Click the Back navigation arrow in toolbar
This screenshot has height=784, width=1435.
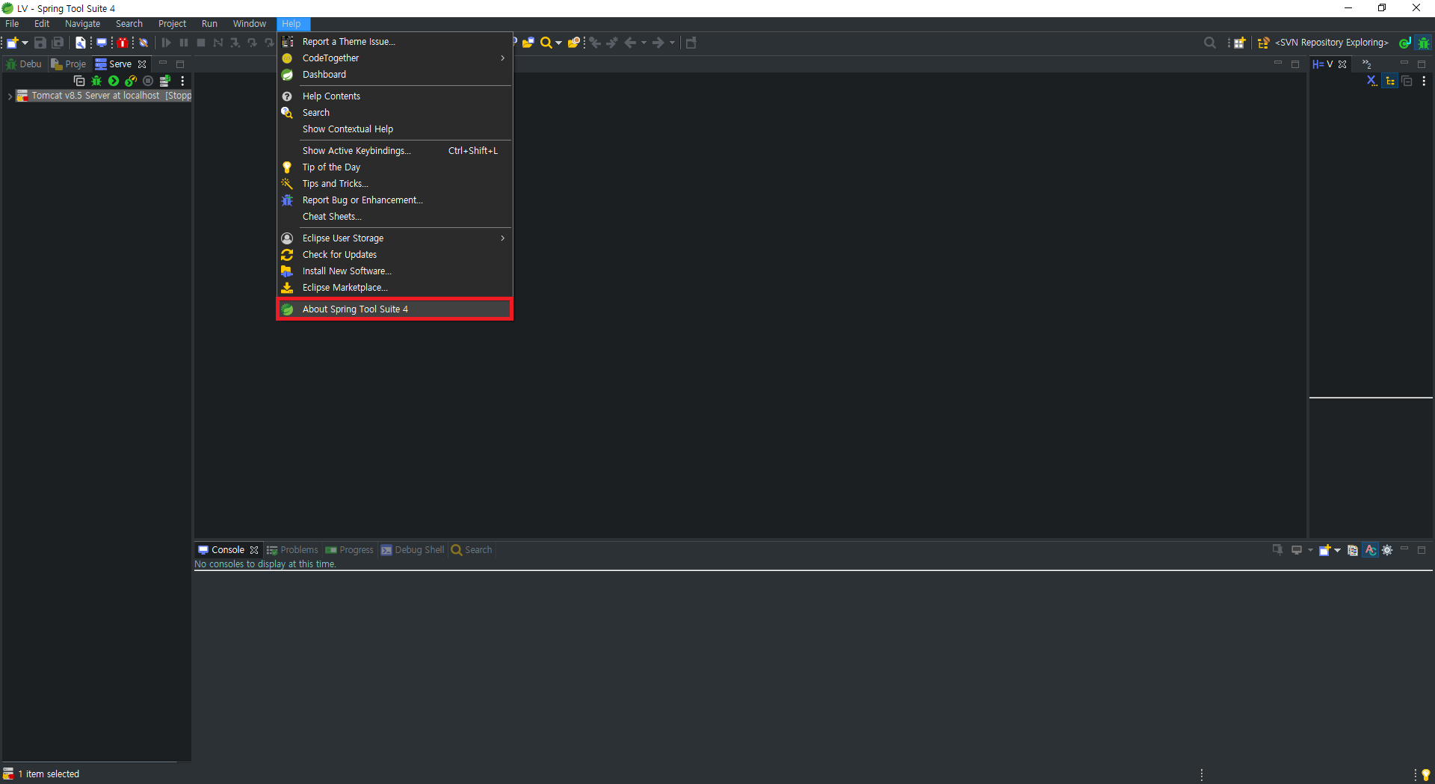coord(630,43)
